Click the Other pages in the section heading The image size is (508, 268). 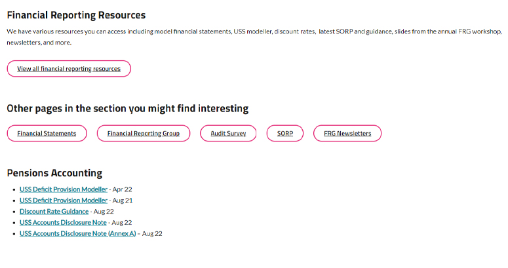[127, 109]
